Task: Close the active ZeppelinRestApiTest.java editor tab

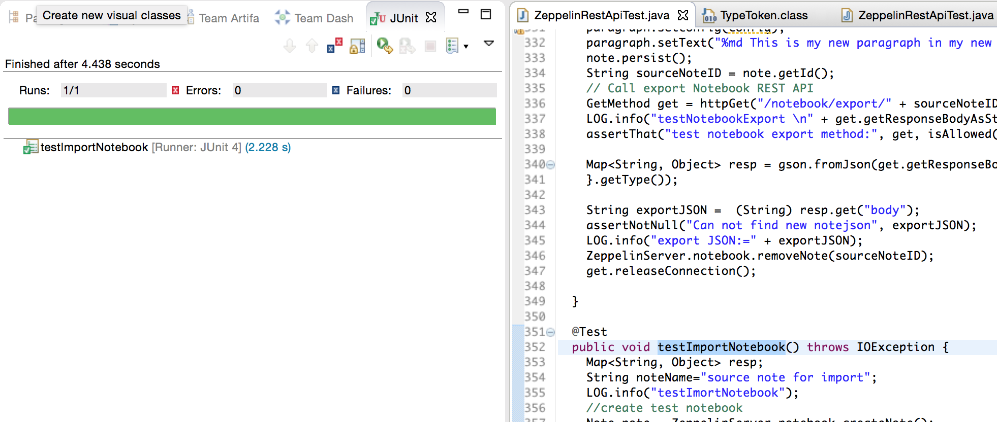Action: [683, 15]
